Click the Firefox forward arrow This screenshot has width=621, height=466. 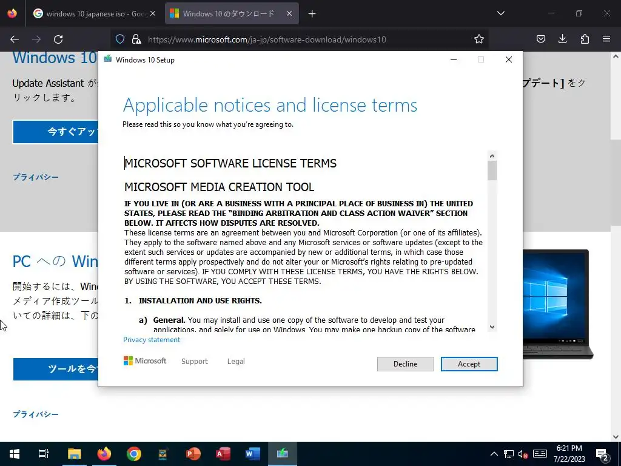tap(36, 39)
